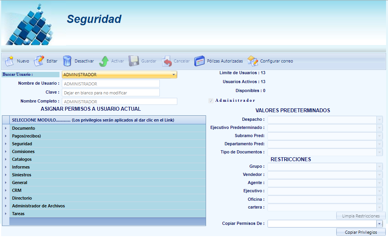Image resolution: width=388 pixels, height=240 pixels.
Task: Expand the Documento module arrow
Action: (5, 128)
